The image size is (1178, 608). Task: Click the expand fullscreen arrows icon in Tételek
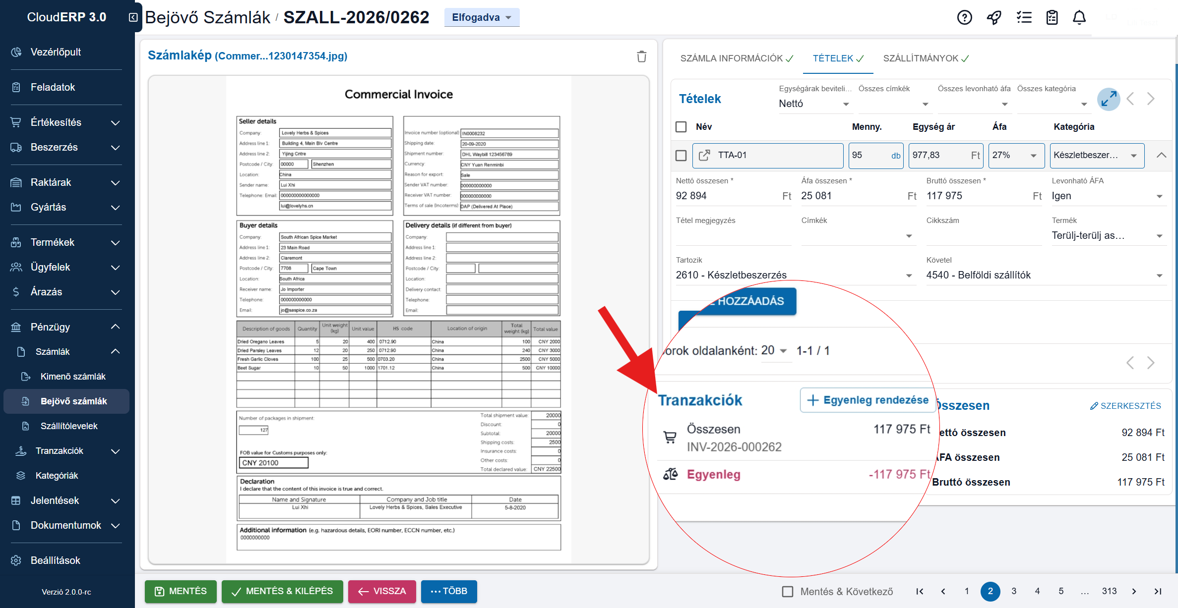(1109, 99)
